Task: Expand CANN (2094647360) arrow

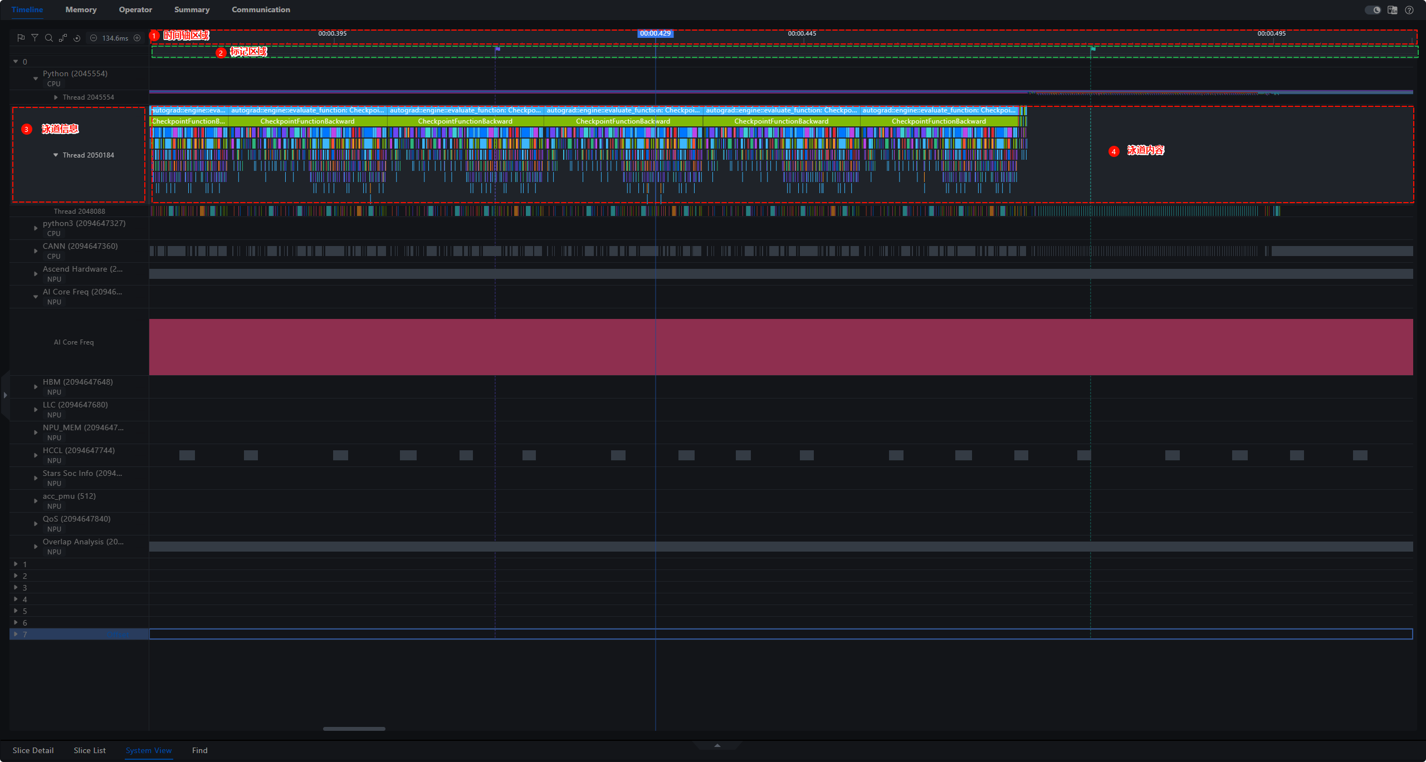Action: click(36, 251)
